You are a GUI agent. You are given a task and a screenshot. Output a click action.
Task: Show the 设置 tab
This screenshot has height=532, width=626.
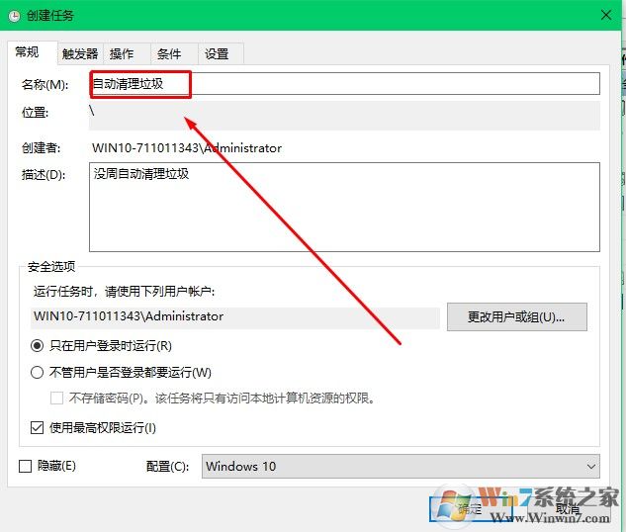click(x=217, y=54)
